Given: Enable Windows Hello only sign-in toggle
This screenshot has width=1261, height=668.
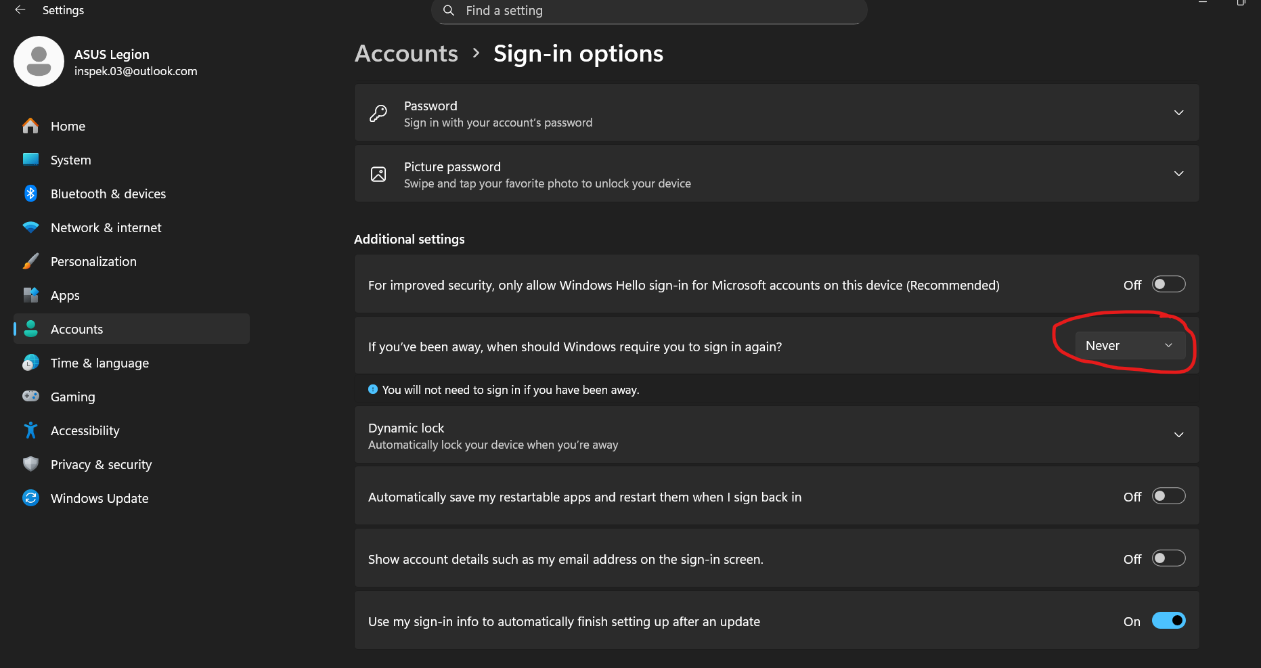Looking at the screenshot, I should [x=1168, y=284].
